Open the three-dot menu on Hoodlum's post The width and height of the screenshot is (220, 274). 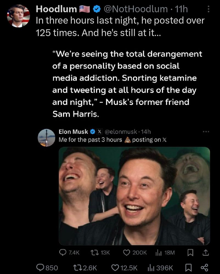tap(208, 9)
